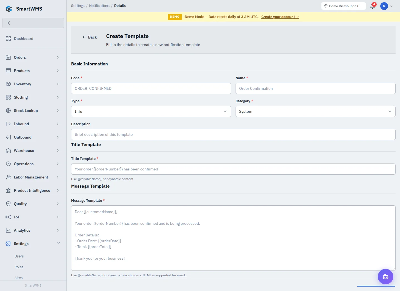The image size is (400, 291).
Task: Expand the Product Intelligence chevron
Action: pyautogui.click(x=58, y=190)
